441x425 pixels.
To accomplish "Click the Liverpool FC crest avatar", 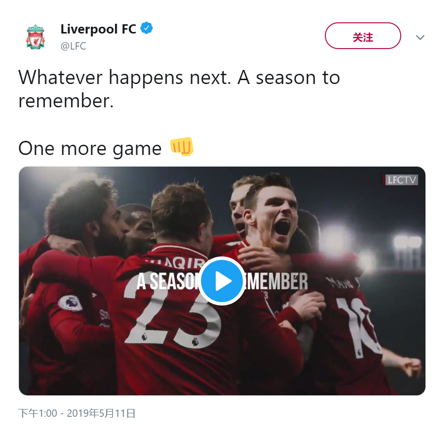I will point(35,37).
